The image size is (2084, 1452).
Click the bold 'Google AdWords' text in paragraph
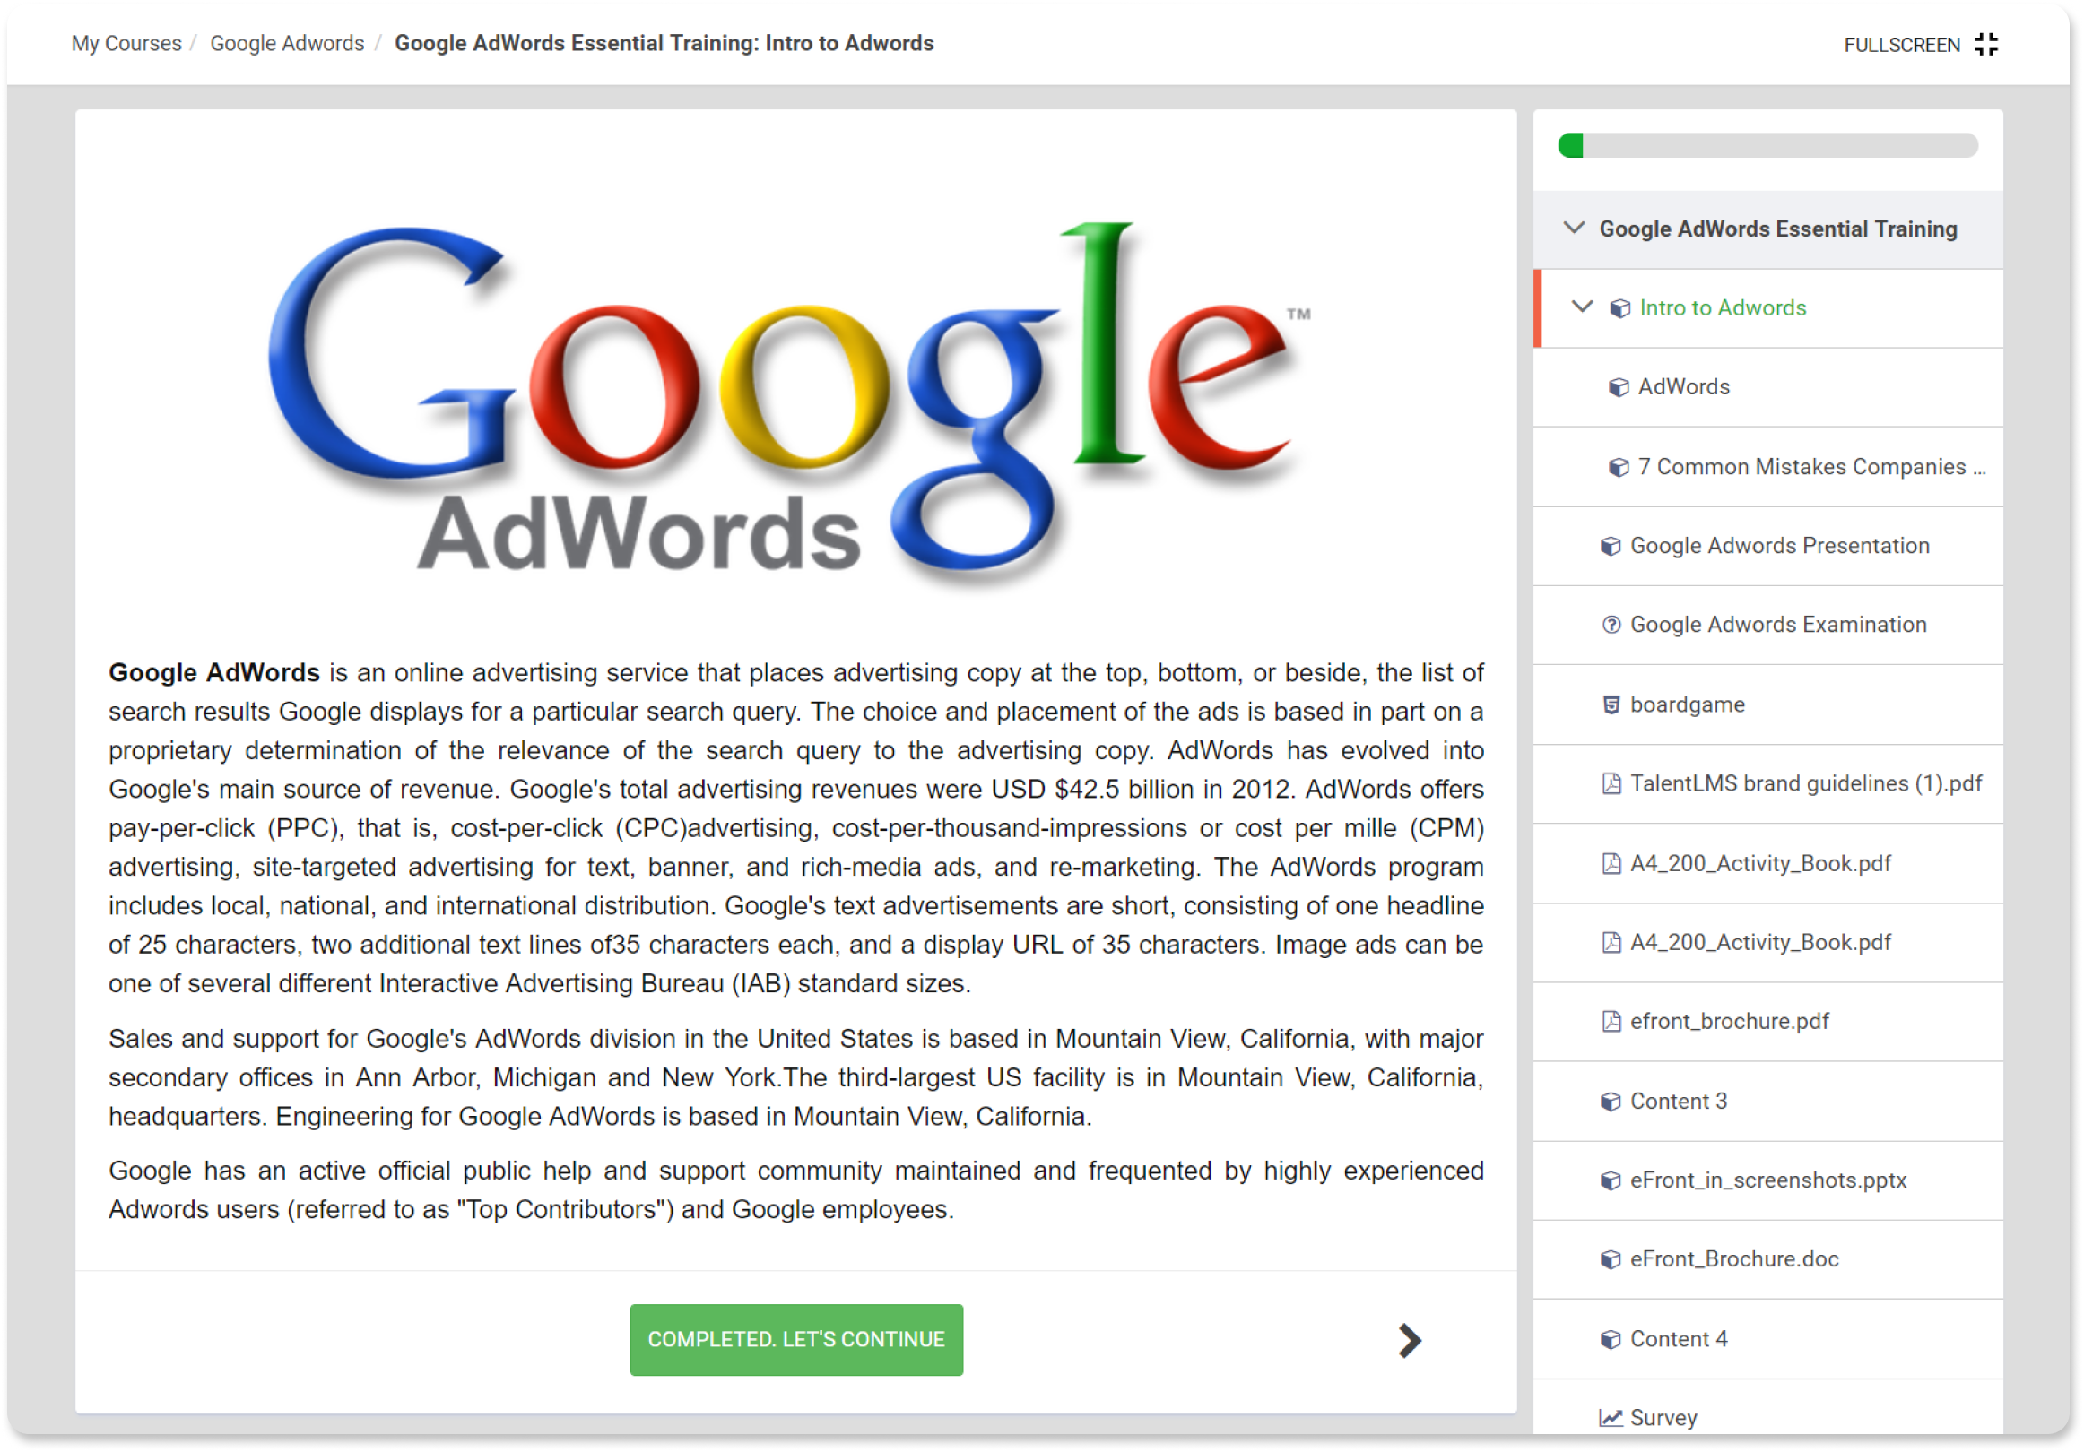click(214, 673)
